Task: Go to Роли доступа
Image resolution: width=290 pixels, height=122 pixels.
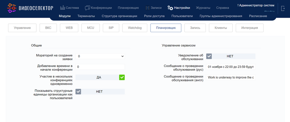Action: point(154,16)
